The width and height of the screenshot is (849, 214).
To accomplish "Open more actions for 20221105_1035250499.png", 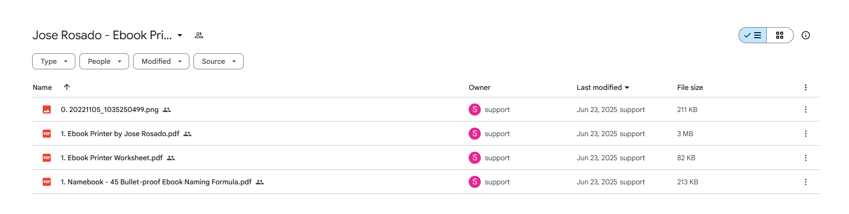I will (806, 110).
